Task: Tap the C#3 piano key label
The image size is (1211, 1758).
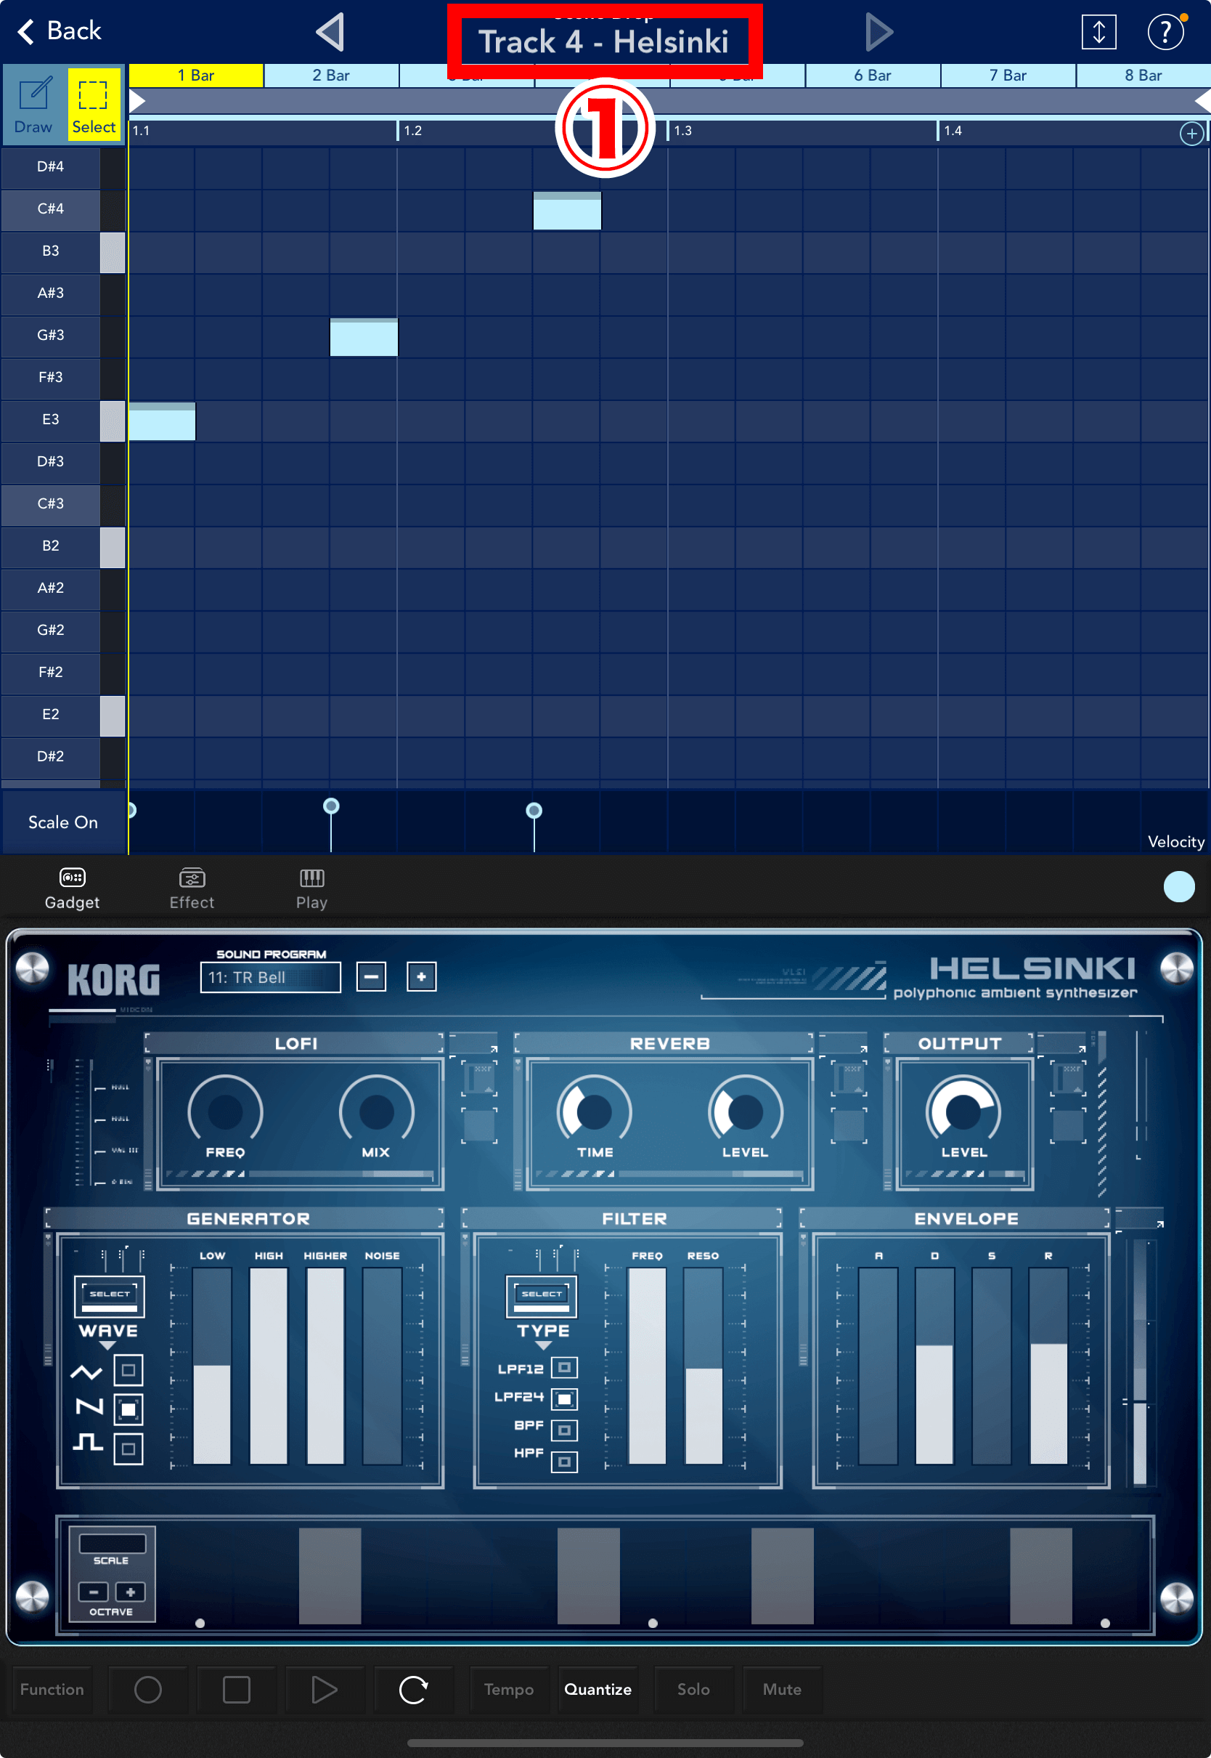Action: tap(51, 503)
